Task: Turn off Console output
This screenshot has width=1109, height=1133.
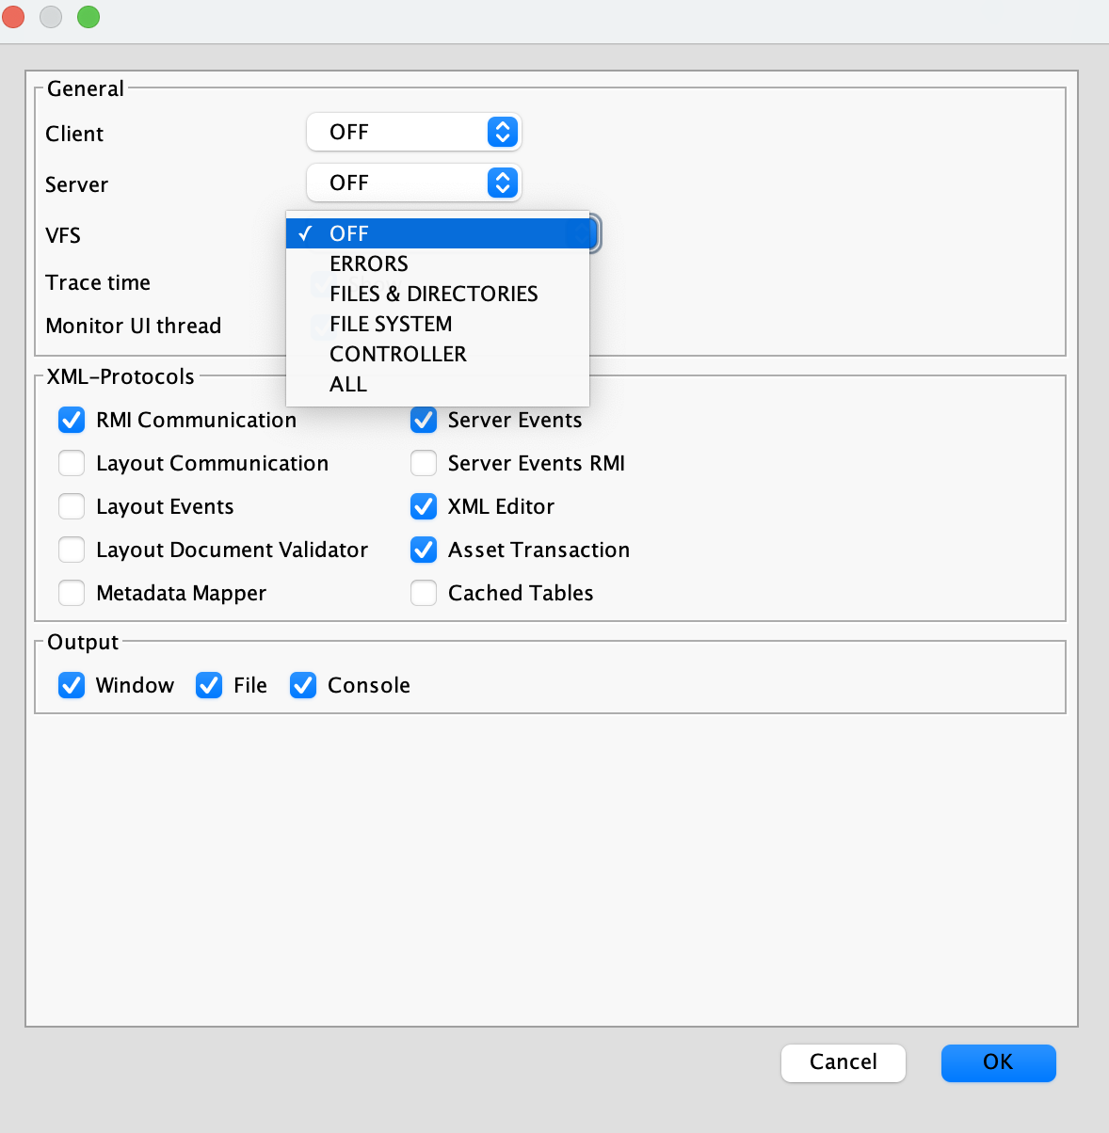Action: [302, 685]
